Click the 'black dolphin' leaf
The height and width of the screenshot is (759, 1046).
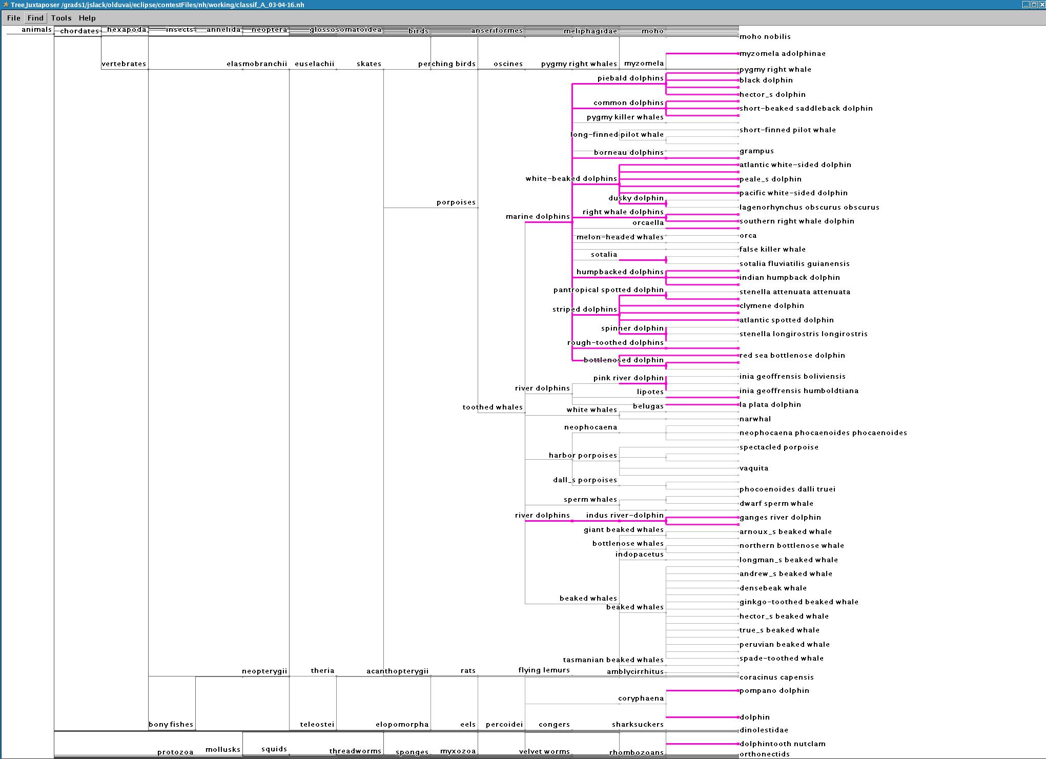pyautogui.click(x=766, y=80)
